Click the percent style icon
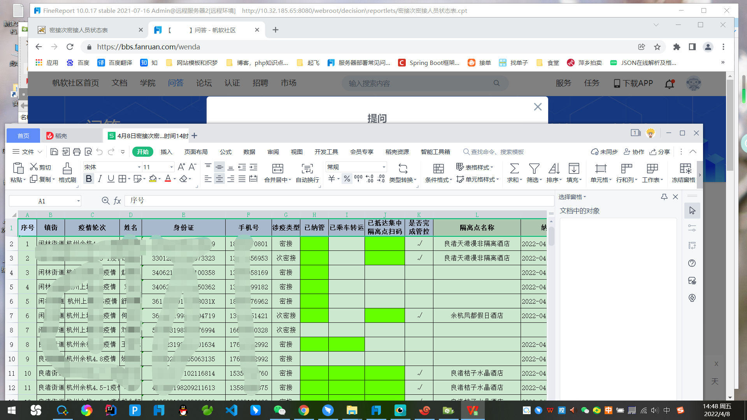The width and height of the screenshot is (747, 420). [x=347, y=178]
